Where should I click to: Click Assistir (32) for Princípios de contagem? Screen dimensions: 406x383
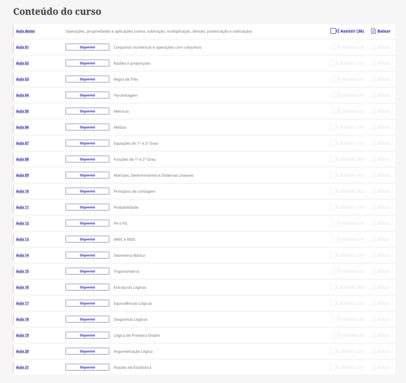pyautogui.click(x=352, y=191)
